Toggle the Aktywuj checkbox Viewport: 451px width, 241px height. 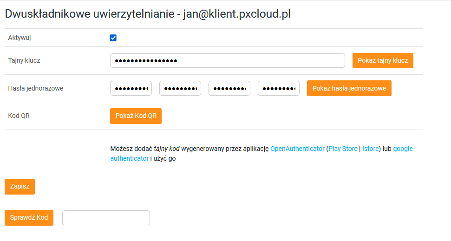[113, 38]
